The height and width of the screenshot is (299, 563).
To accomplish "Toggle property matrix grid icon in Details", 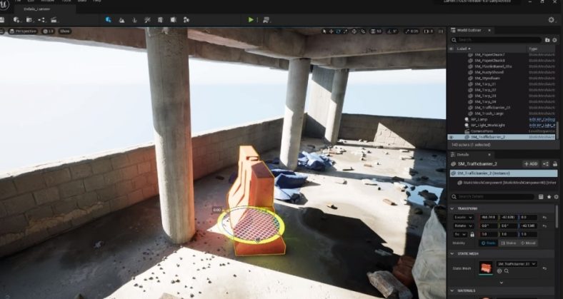I will click(x=541, y=196).
